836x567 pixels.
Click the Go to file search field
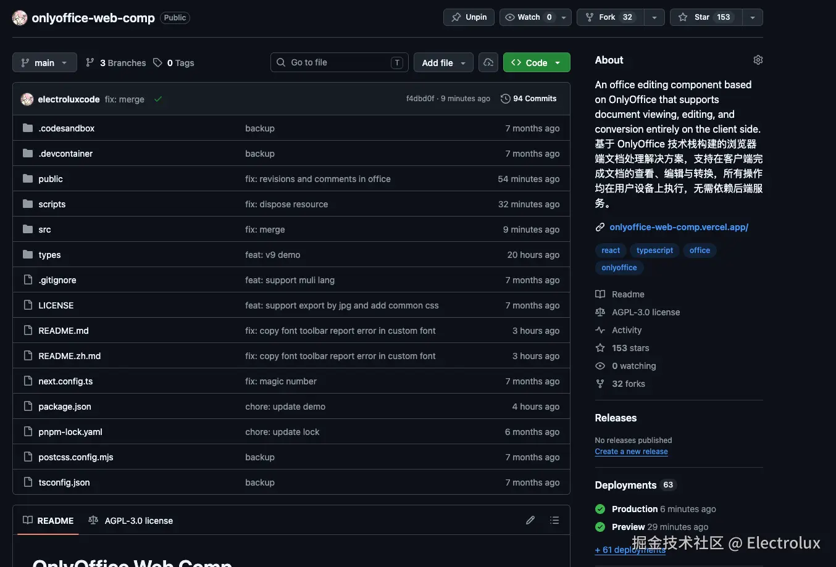[340, 62]
